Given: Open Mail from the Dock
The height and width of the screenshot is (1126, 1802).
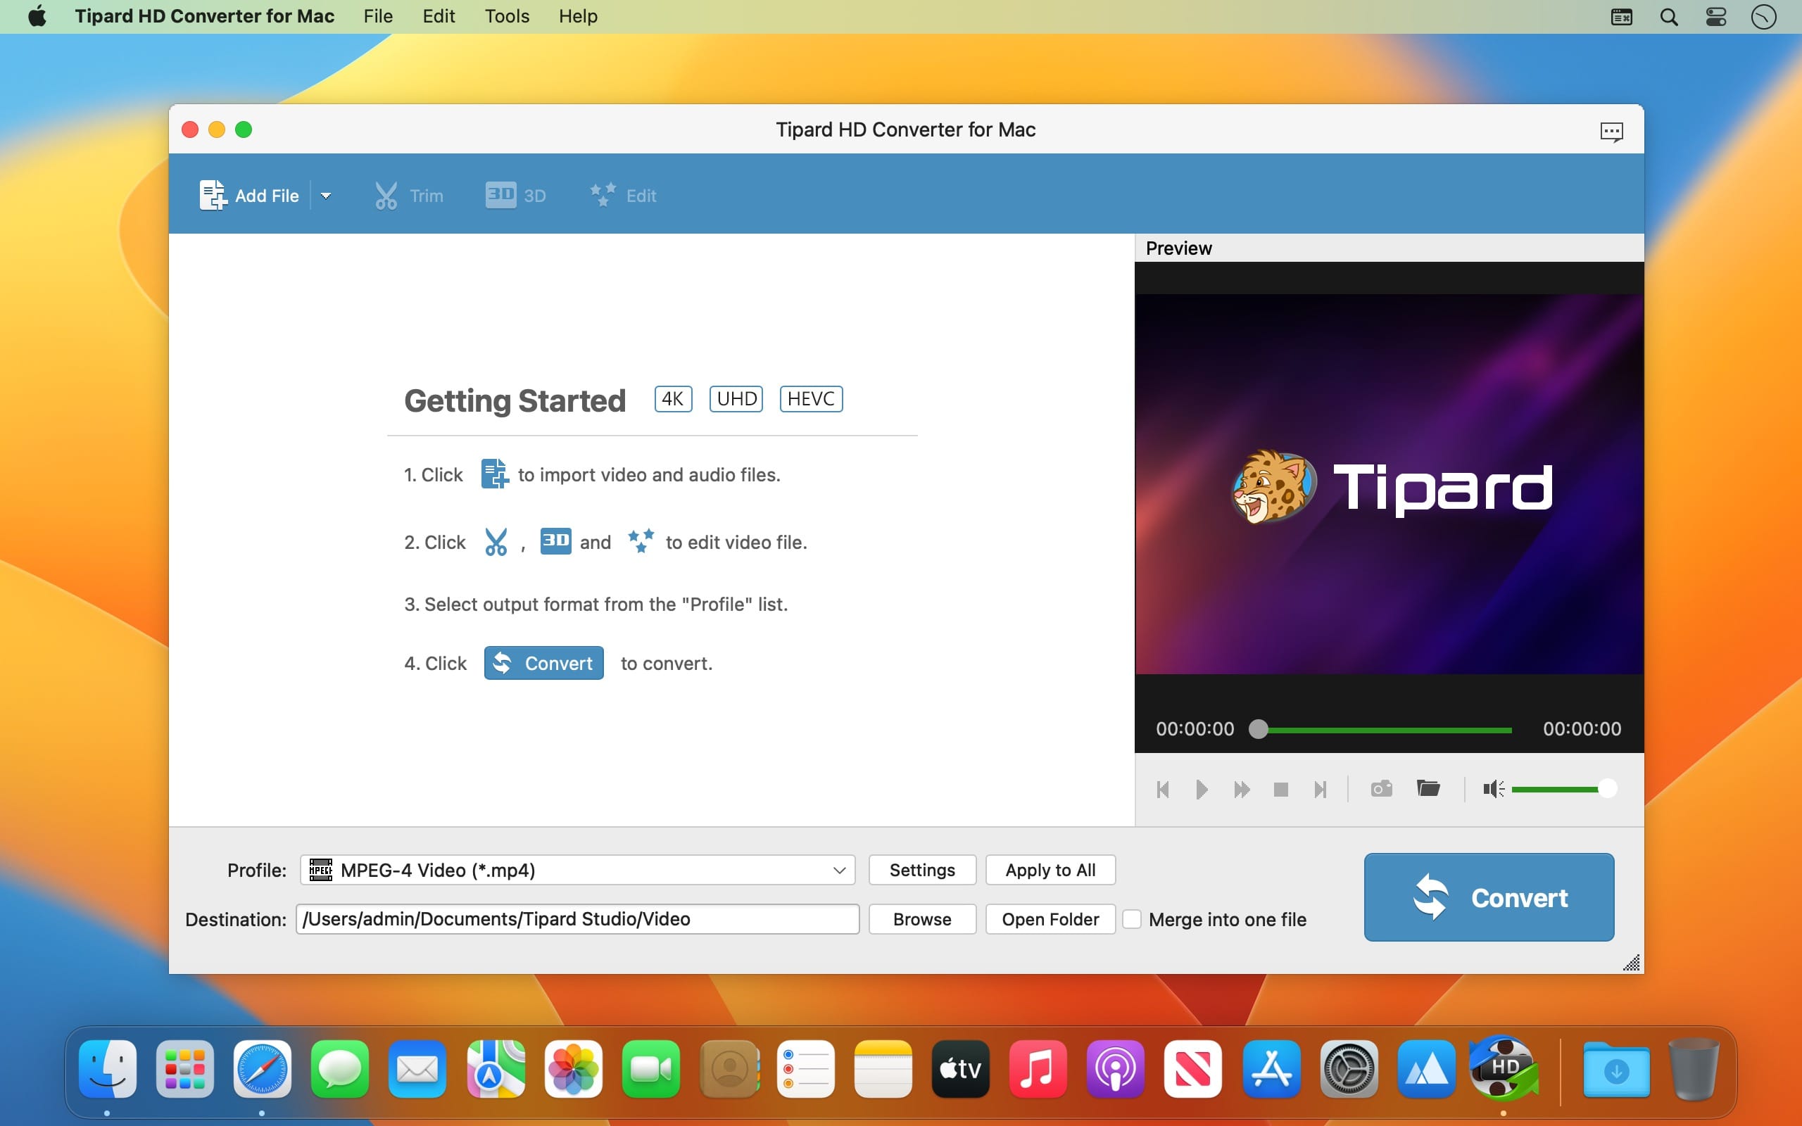Looking at the screenshot, I should coord(417,1069).
